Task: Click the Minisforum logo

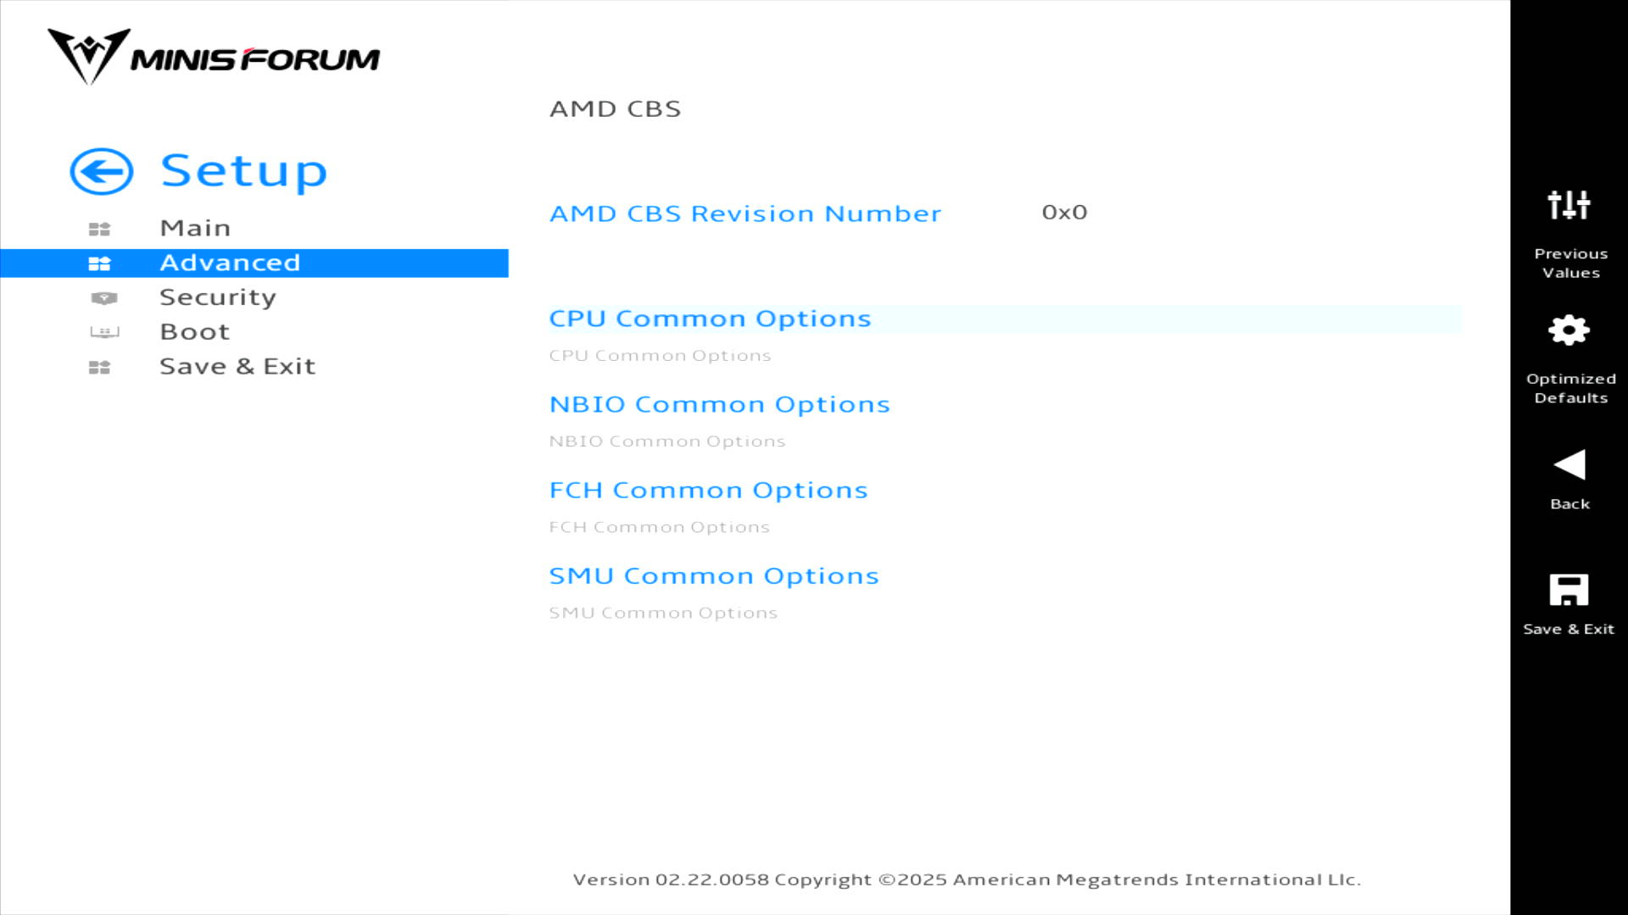Action: 214,58
